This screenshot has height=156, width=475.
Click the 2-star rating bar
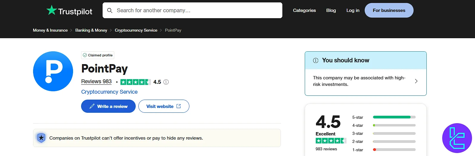point(394,141)
